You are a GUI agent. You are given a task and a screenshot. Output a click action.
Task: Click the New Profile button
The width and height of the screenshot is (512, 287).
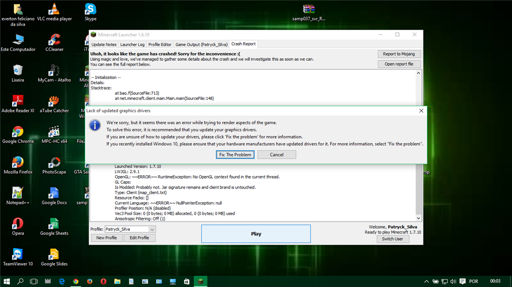106,238
